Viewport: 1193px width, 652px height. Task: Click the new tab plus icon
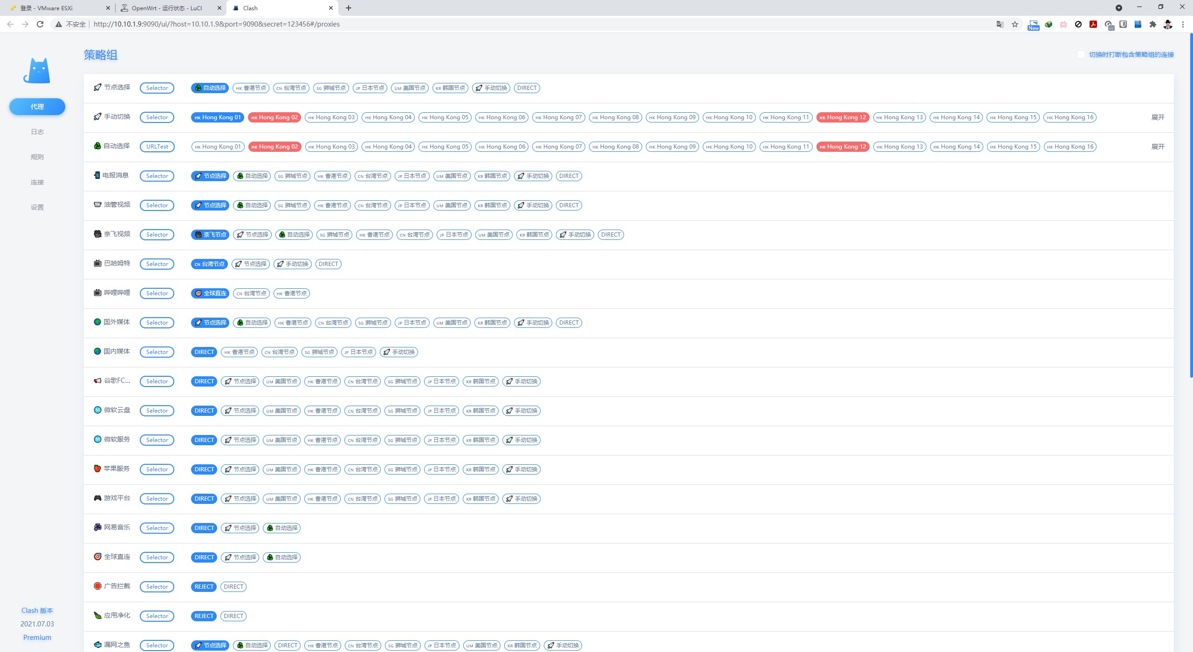point(349,8)
